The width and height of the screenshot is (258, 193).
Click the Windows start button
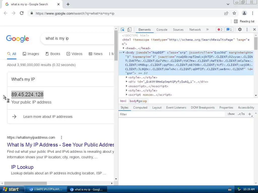12,189
